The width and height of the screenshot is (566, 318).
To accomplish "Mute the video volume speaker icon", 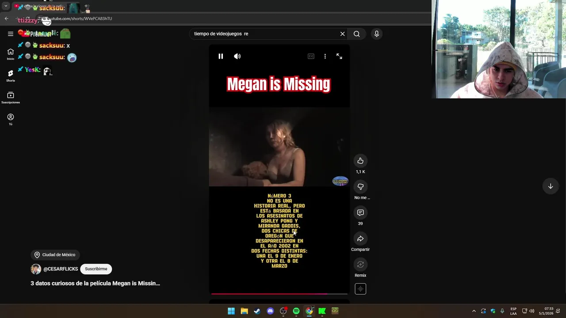I will point(237,57).
